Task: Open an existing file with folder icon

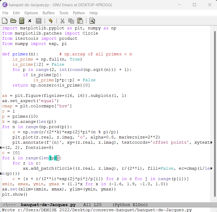Action: point(13,21)
